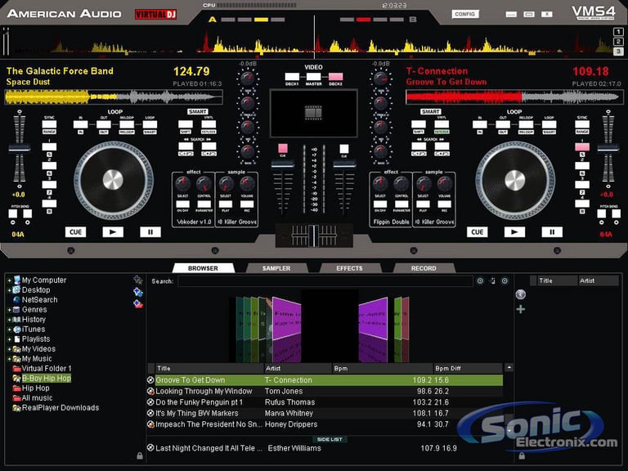
Task: Click the left channel volume fader
Action: pyautogui.click(x=283, y=164)
